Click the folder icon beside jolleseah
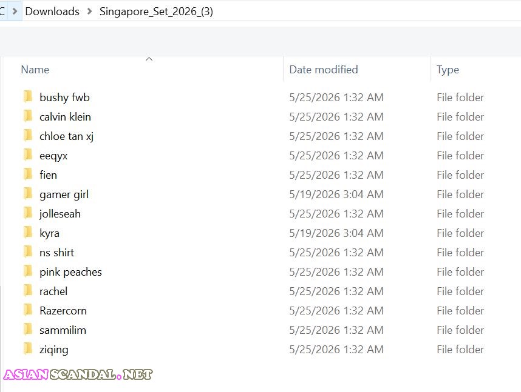 (28, 213)
